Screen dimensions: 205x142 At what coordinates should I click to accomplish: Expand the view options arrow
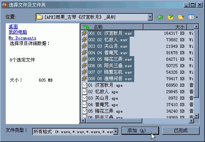(x=197, y=17)
